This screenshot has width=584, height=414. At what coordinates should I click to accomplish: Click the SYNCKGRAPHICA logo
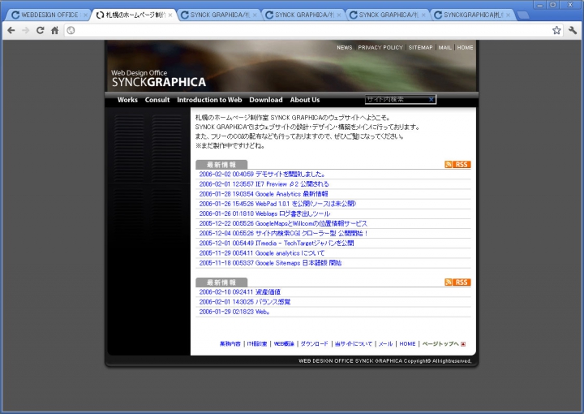coord(158,78)
